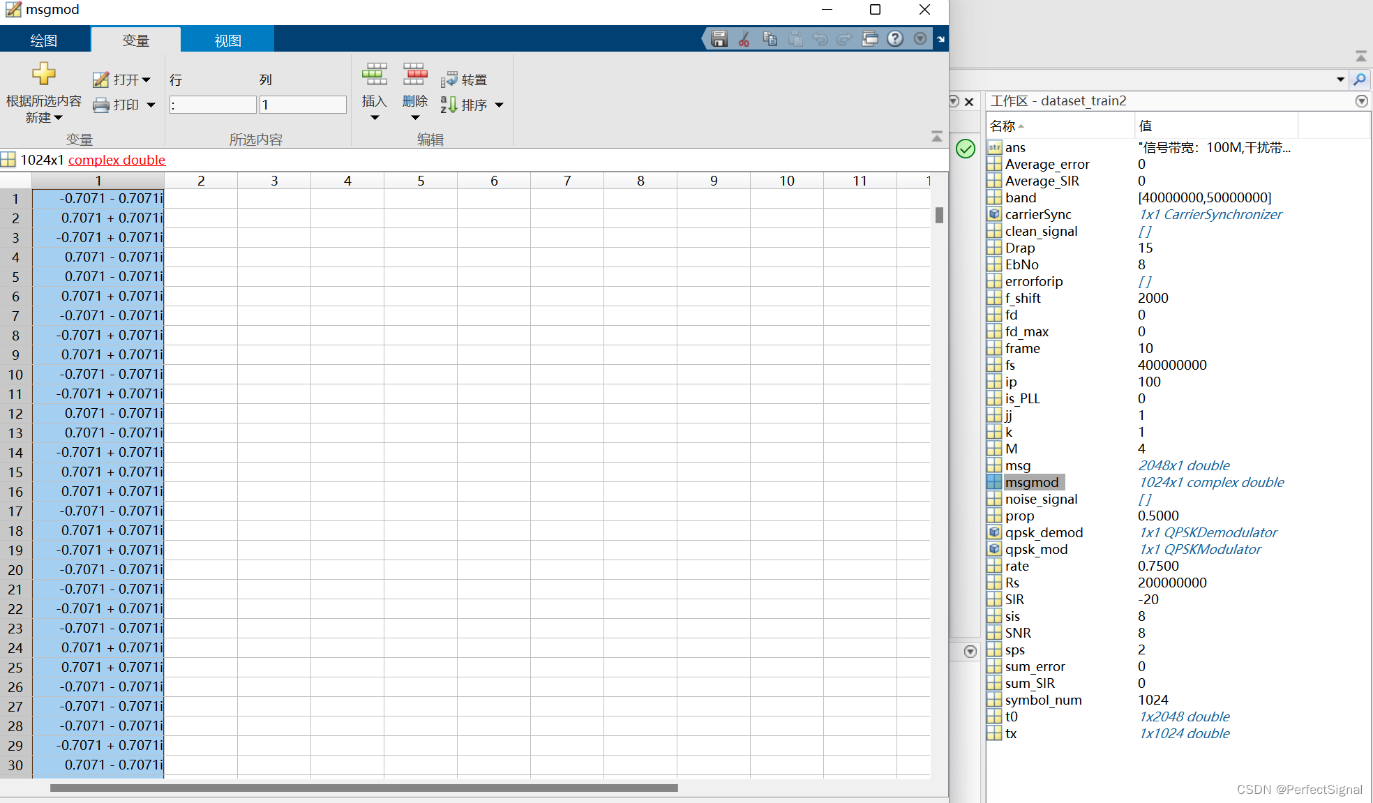The image size is (1373, 803).
Task: Click the search magnifier icon in MATLAB window
Action: click(x=1360, y=79)
